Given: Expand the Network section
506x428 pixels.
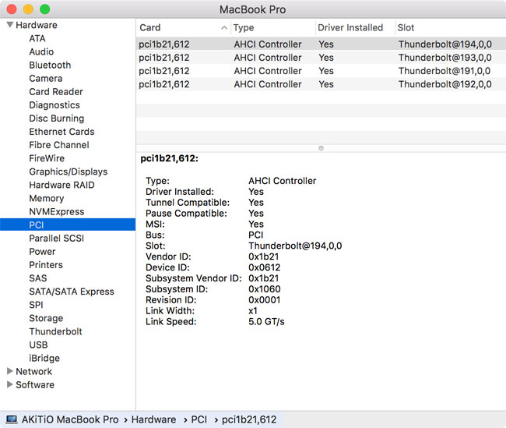Looking at the screenshot, I should (x=9, y=372).
